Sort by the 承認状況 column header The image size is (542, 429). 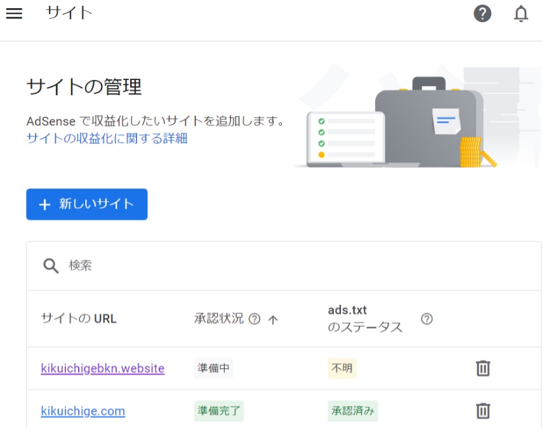(x=218, y=319)
